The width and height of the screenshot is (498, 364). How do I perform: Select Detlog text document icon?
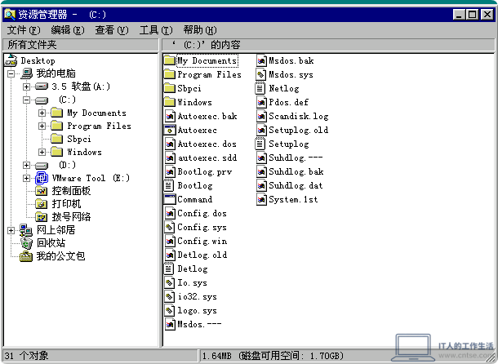tap(169, 269)
